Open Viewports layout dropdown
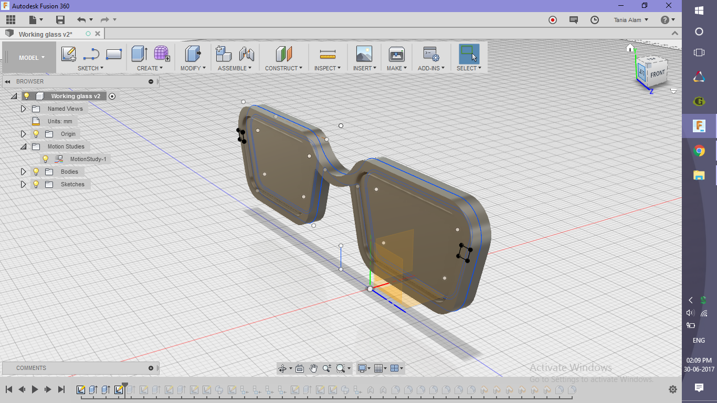The height and width of the screenshot is (403, 717). (x=397, y=368)
